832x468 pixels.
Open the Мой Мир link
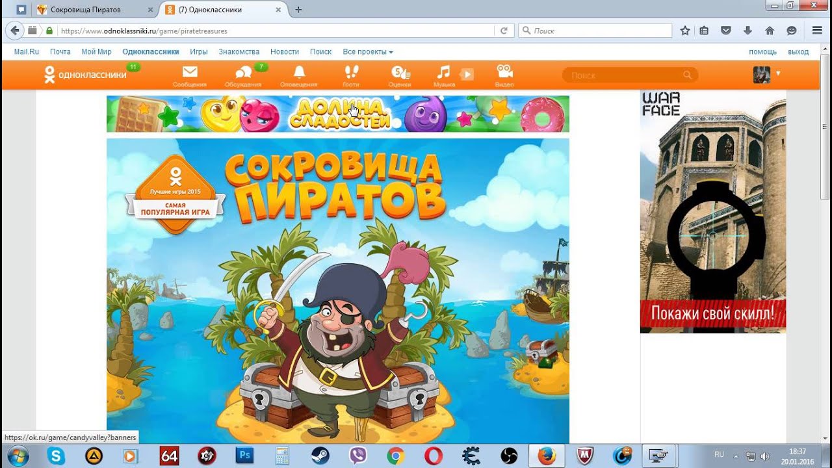(96, 52)
